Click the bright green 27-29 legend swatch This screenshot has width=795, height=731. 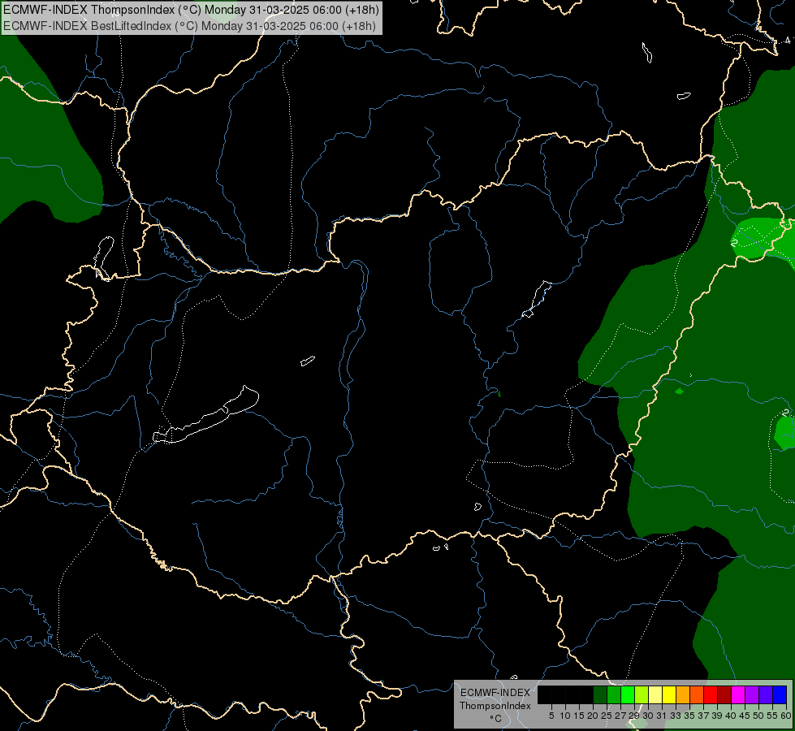pos(628,694)
